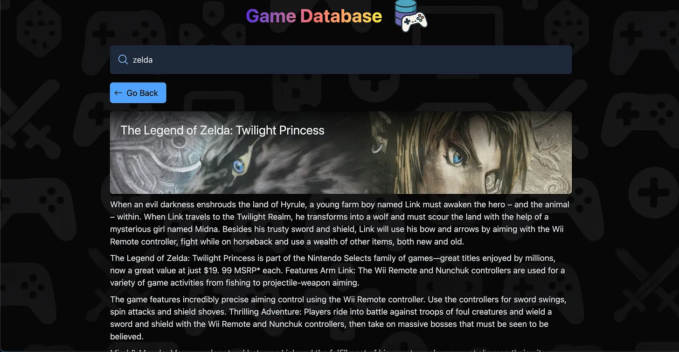Click the left arrow inside Go Back
Screen dimensions: 679x352
(x=118, y=93)
